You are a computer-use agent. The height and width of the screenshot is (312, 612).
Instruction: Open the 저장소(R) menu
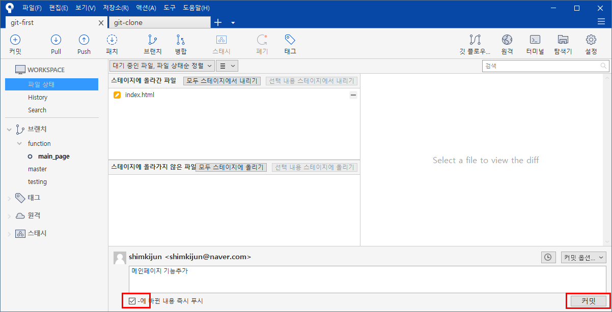click(x=116, y=8)
